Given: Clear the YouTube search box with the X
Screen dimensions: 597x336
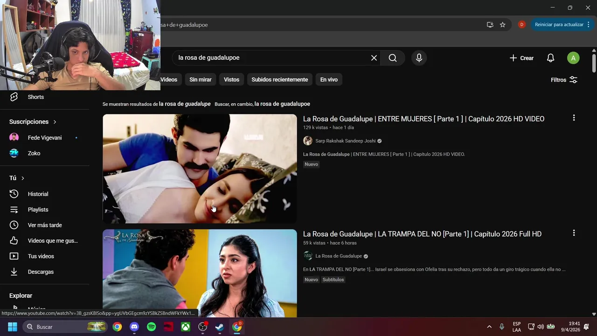Looking at the screenshot, I should pyautogui.click(x=374, y=58).
